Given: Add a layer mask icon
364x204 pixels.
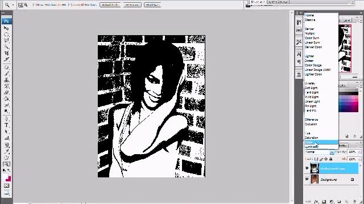Looking at the screenshot, I should click(x=324, y=202).
